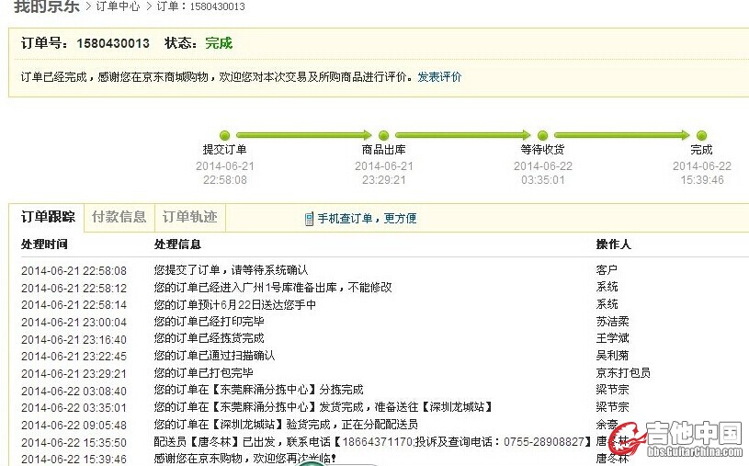This screenshot has height=466, width=749.
Task: Click the green 完成 status text
Action: [219, 43]
